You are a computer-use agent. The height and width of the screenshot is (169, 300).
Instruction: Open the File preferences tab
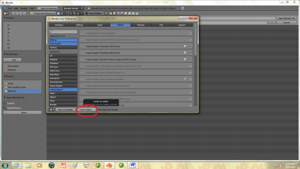161,25
